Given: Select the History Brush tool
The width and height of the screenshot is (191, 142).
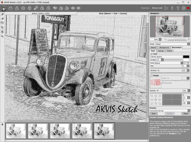Looking at the screenshot, I should coord(2,23).
